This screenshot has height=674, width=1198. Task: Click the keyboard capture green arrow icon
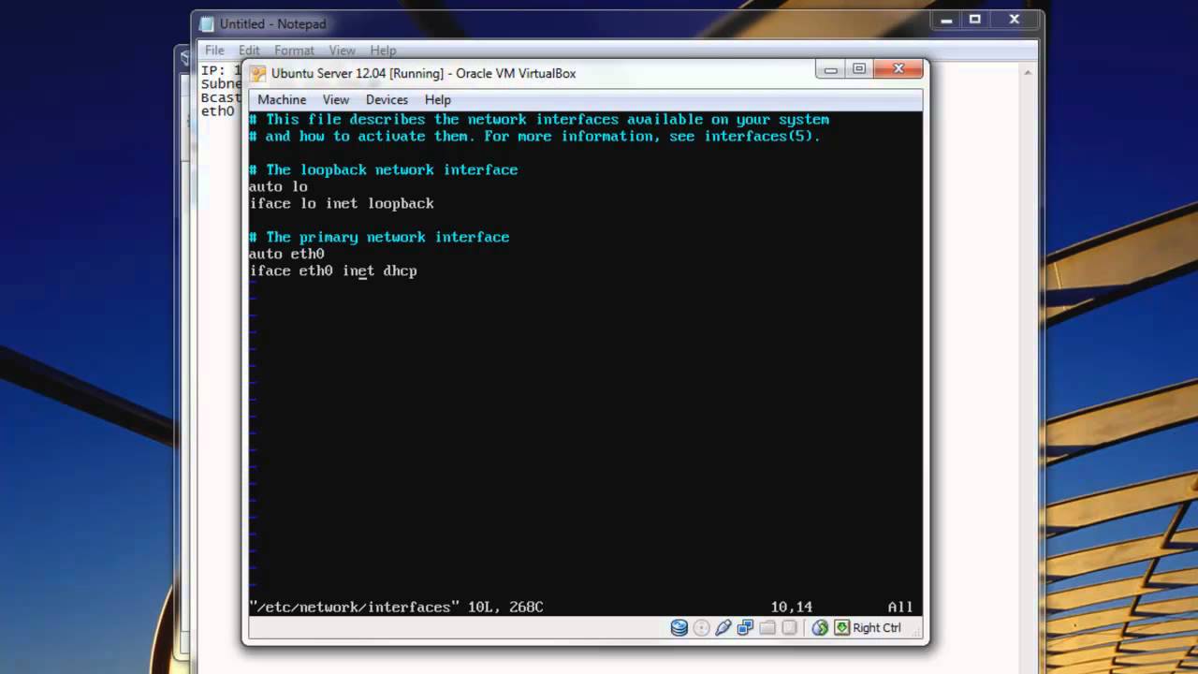(841, 628)
